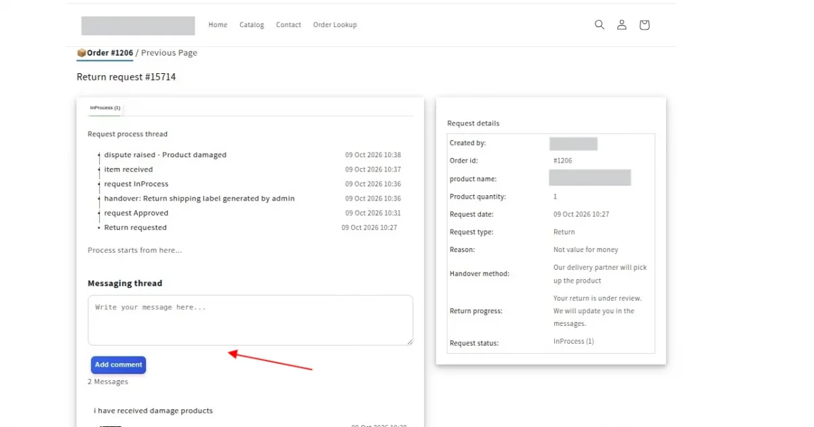814x427 pixels.
Task: Open the Order Lookup menu item
Action: [x=334, y=25]
